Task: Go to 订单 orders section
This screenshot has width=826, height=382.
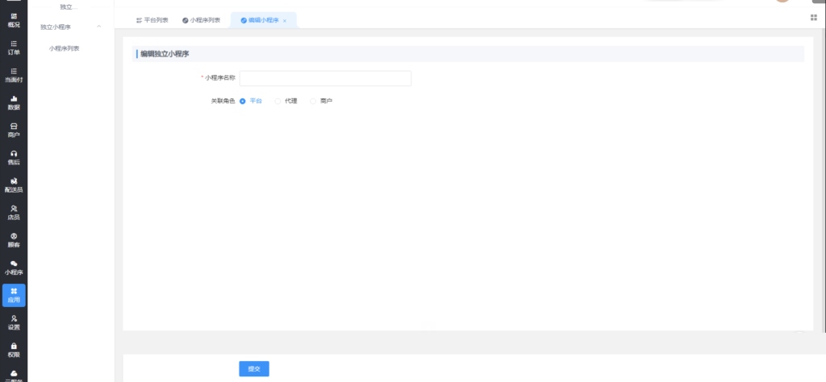Action: [14, 47]
